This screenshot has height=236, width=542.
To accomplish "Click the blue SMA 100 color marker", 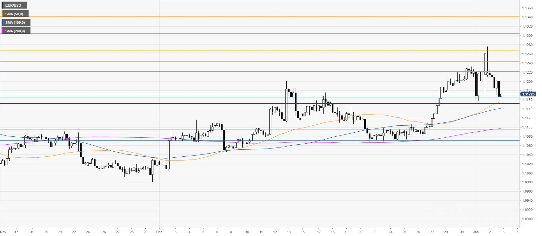I will coord(2,23).
